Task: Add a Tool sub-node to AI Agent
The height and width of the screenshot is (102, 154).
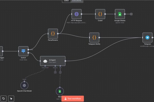Action: [60, 72]
